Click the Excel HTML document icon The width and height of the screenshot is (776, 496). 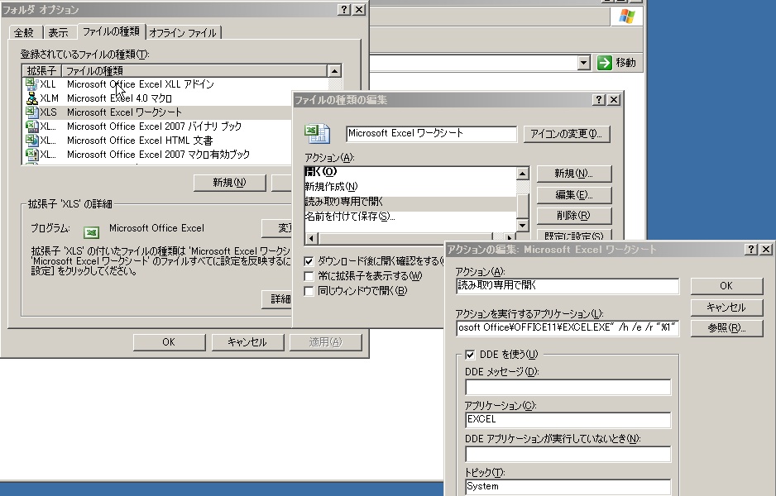coord(31,140)
